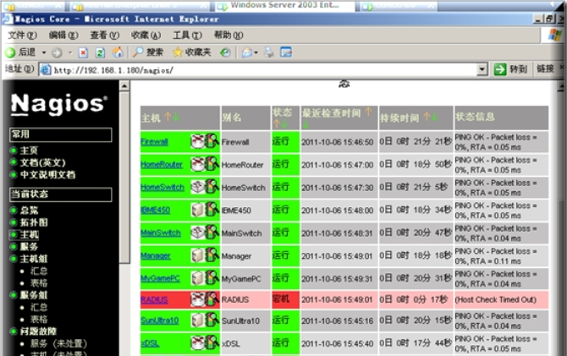View service details icon for MainSwitch
Screen dimensions: 567x356
click(x=212, y=232)
